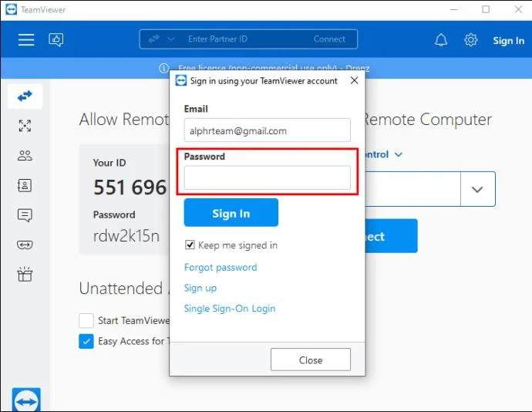
Task: Click the Unattended Access heading
Action: 124,289
